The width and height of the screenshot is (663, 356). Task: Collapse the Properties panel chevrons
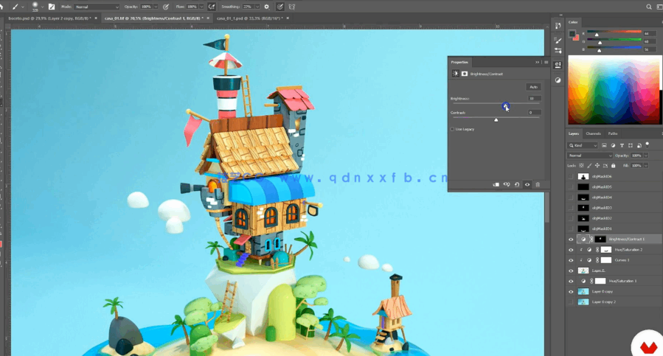point(538,62)
